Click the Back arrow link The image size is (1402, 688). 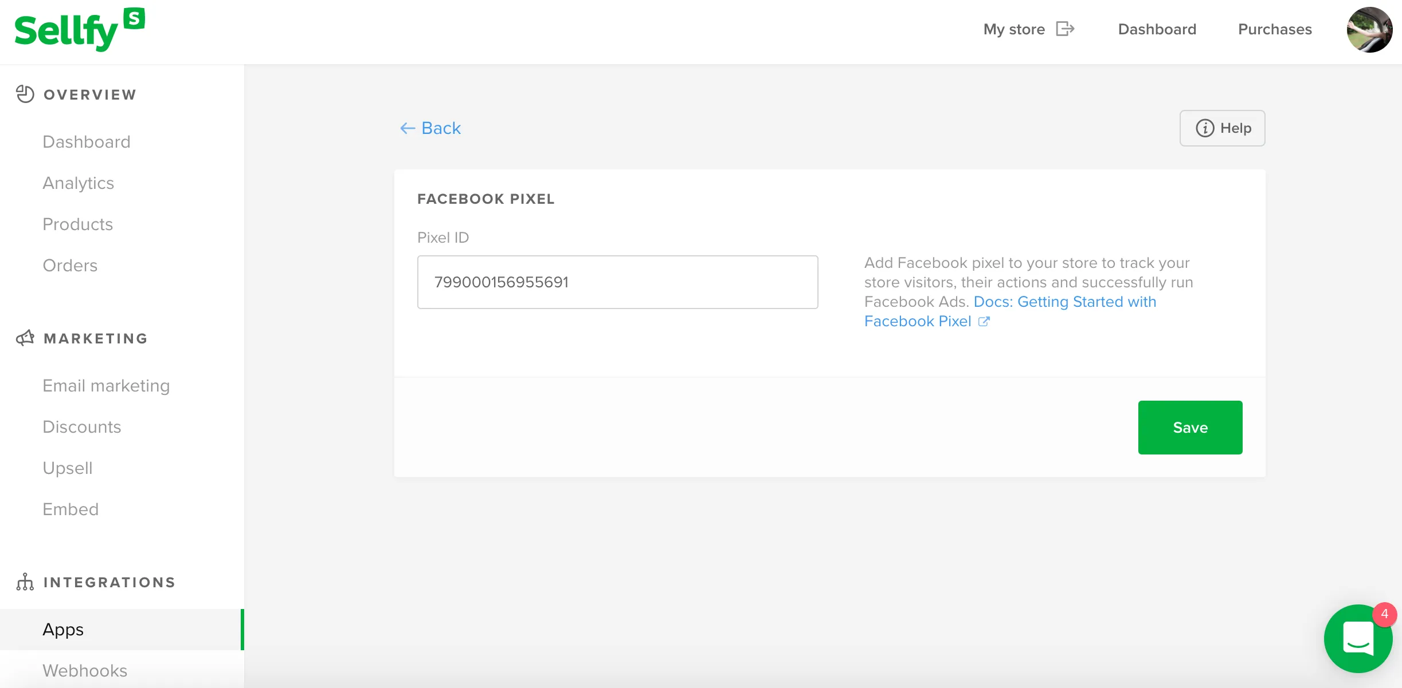pos(430,128)
